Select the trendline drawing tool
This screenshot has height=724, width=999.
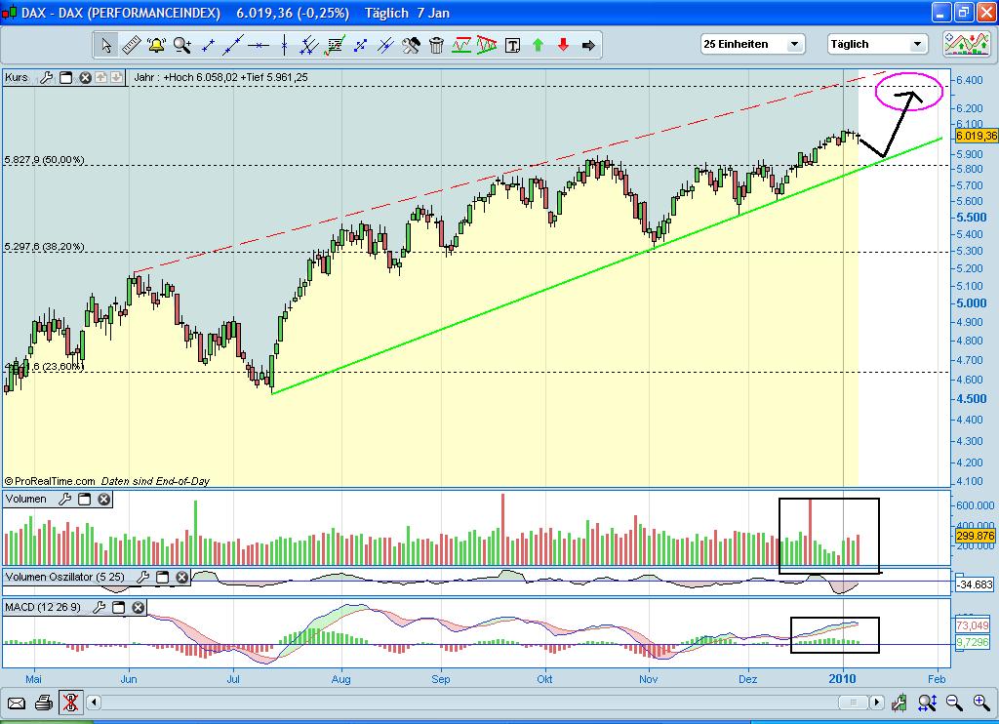(x=232, y=44)
